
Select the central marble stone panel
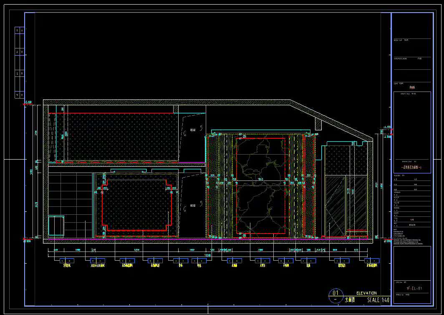(x=261, y=186)
